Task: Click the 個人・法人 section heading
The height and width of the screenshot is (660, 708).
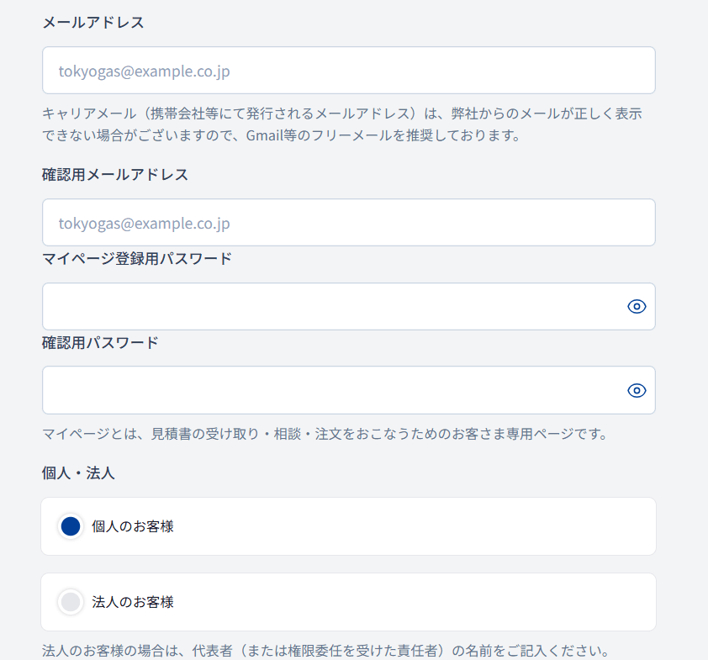Action: click(78, 473)
